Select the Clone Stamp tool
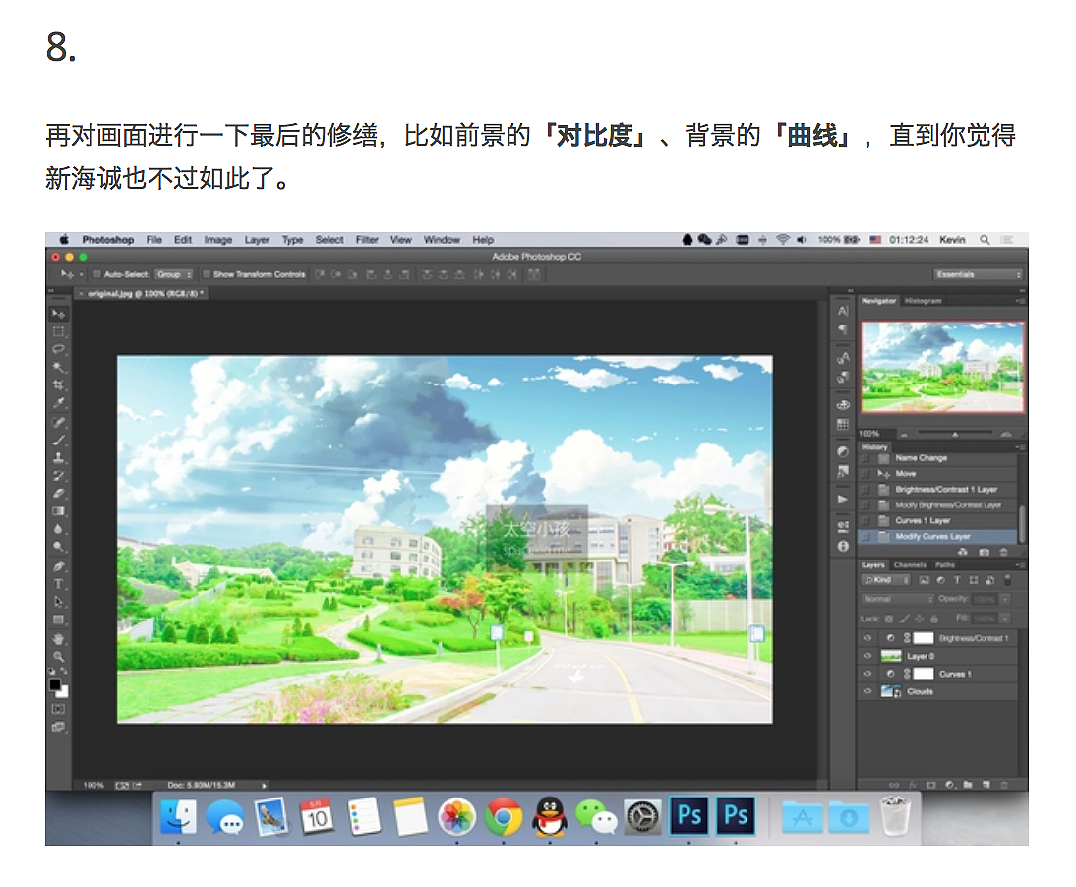The image size is (1076, 887). [x=58, y=458]
